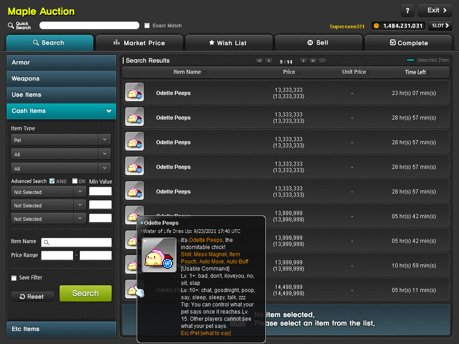
Task: Open the Complete tab
Action: (x=408, y=43)
